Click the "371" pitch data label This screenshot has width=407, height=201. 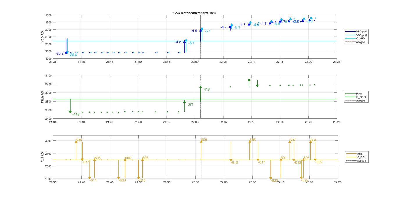click(190, 104)
